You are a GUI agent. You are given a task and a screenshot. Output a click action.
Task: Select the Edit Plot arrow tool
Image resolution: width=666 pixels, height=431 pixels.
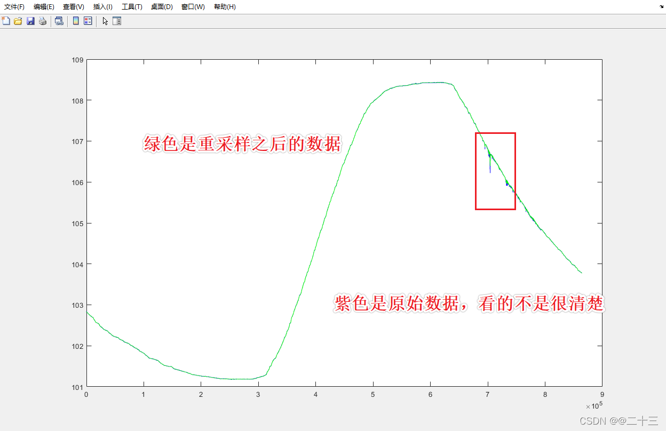point(105,21)
